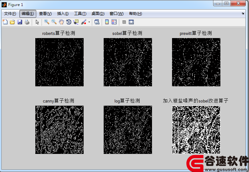Image resolution: width=249 pixels, height=172 pixels.
Task: Click the improved sobel salt-pepper noise image
Action: (x=196, y=130)
